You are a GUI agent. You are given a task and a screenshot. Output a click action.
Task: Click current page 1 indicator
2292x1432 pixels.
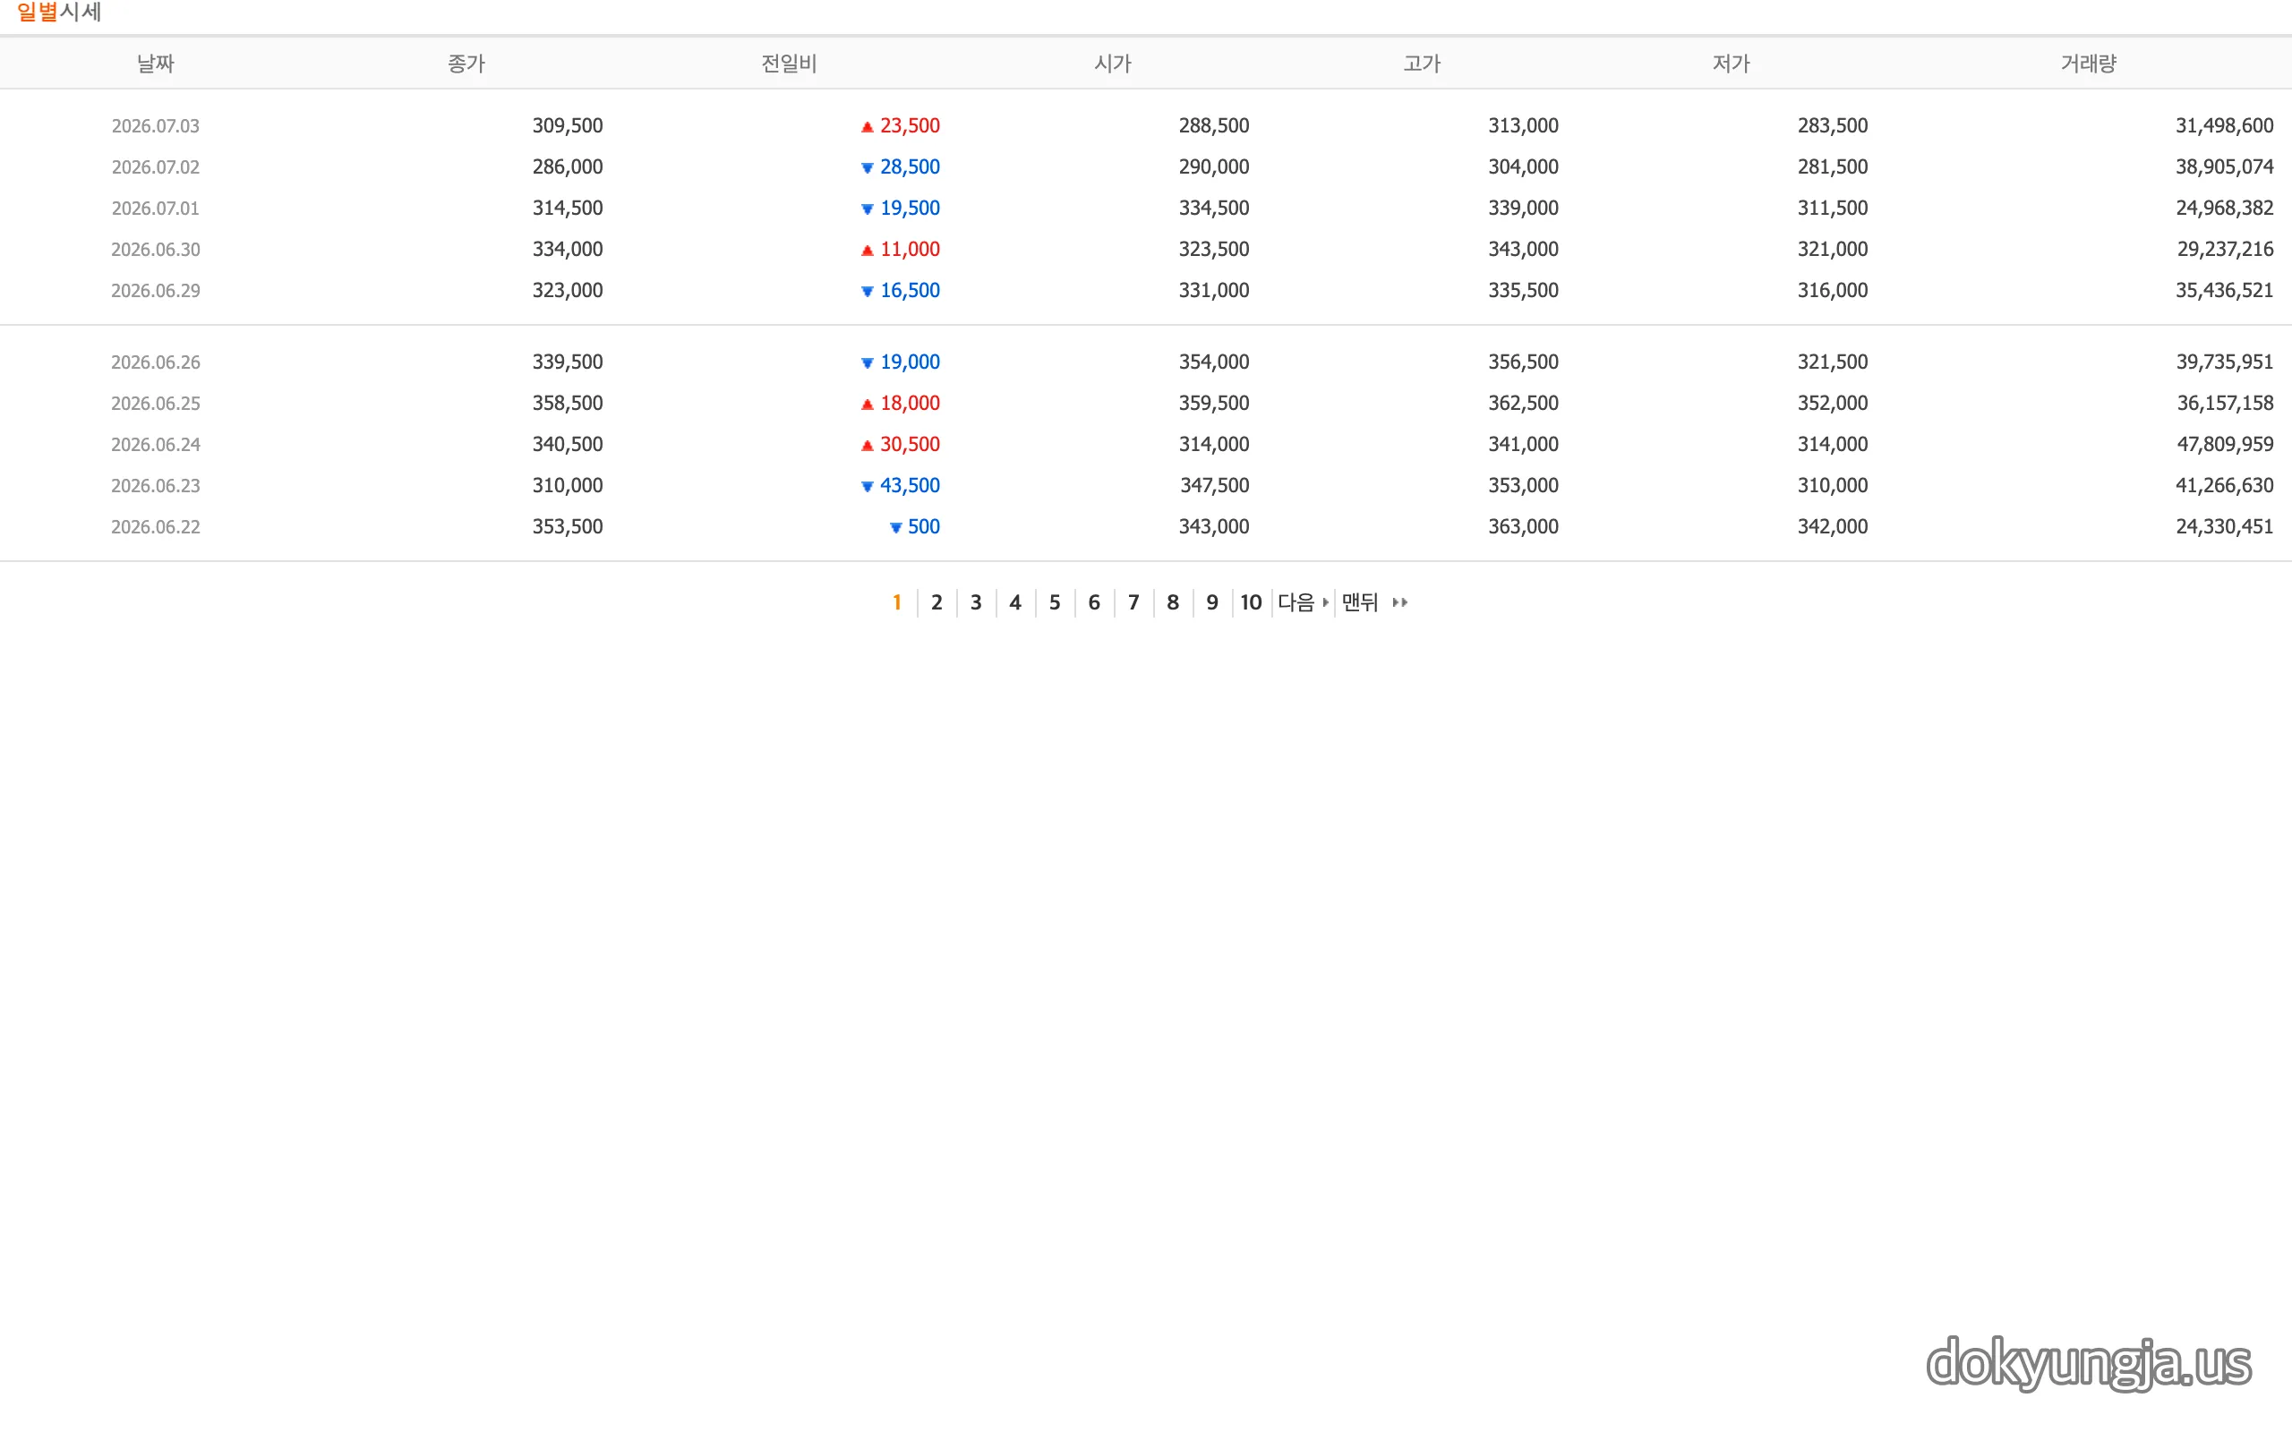(x=897, y=602)
